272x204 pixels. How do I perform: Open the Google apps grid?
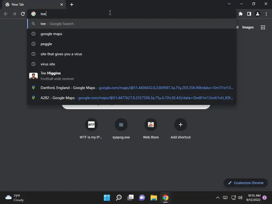click(263, 27)
